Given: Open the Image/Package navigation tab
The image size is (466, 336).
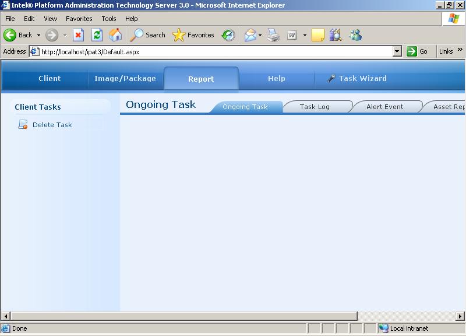Looking at the screenshot, I should coord(125,79).
